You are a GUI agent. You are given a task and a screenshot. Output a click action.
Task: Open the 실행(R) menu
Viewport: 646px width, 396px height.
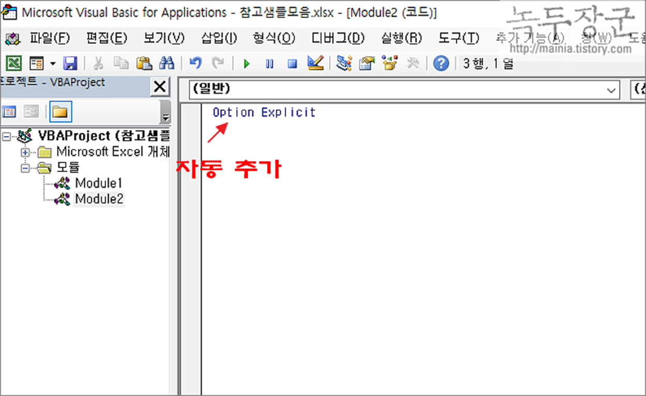[x=401, y=38]
